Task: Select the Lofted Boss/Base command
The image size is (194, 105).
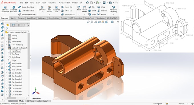Action: [x=26, y=11]
